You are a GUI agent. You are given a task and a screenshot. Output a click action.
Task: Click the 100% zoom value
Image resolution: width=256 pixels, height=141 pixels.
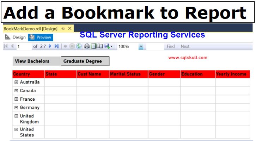(124, 47)
